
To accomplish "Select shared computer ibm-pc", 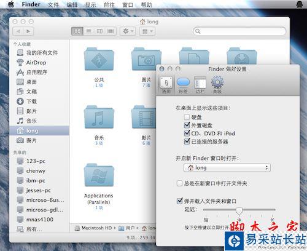I will click(x=39, y=180).
